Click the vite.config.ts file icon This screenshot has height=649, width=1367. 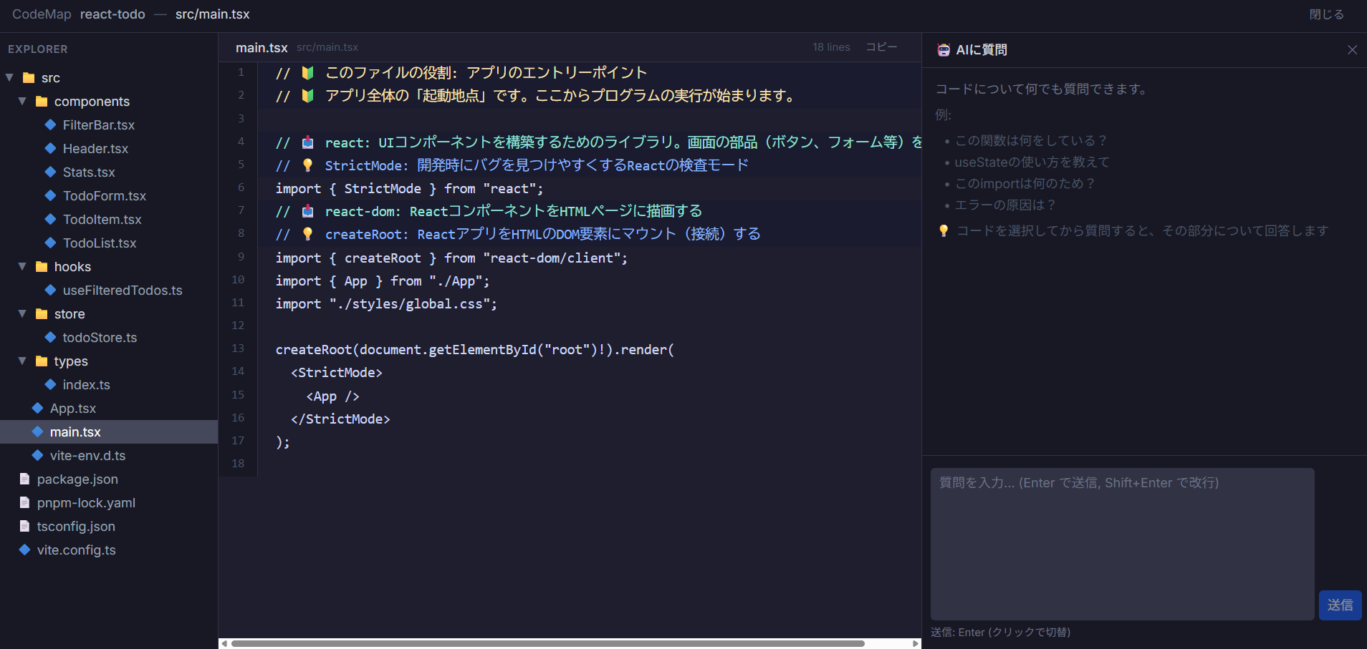tap(24, 550)
